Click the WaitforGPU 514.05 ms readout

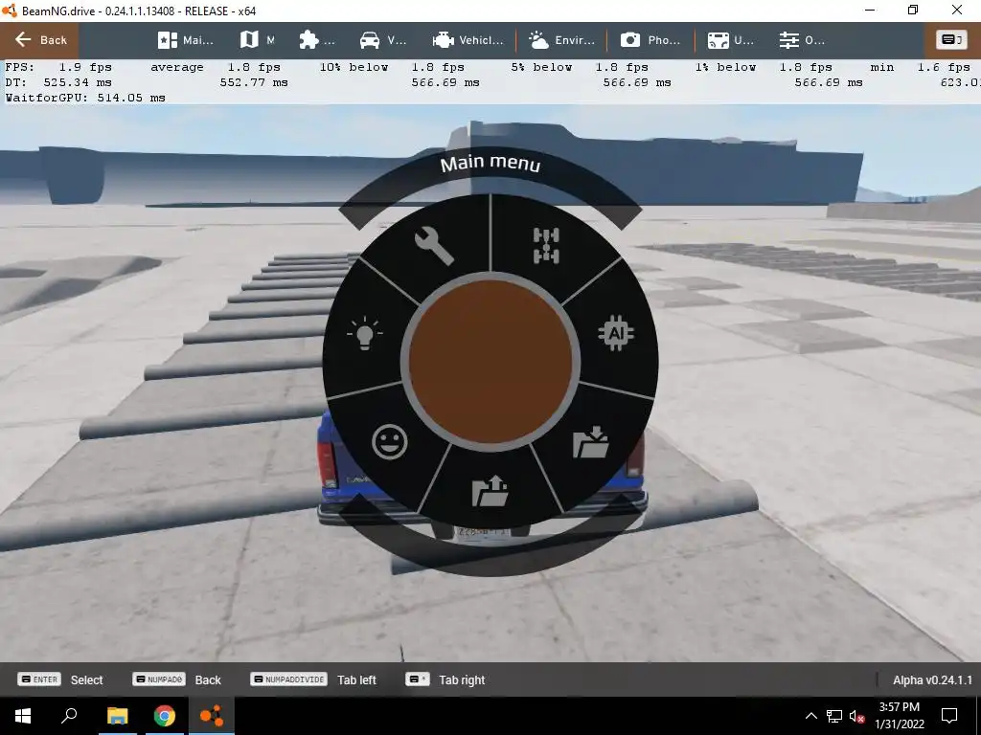(85, 98)
